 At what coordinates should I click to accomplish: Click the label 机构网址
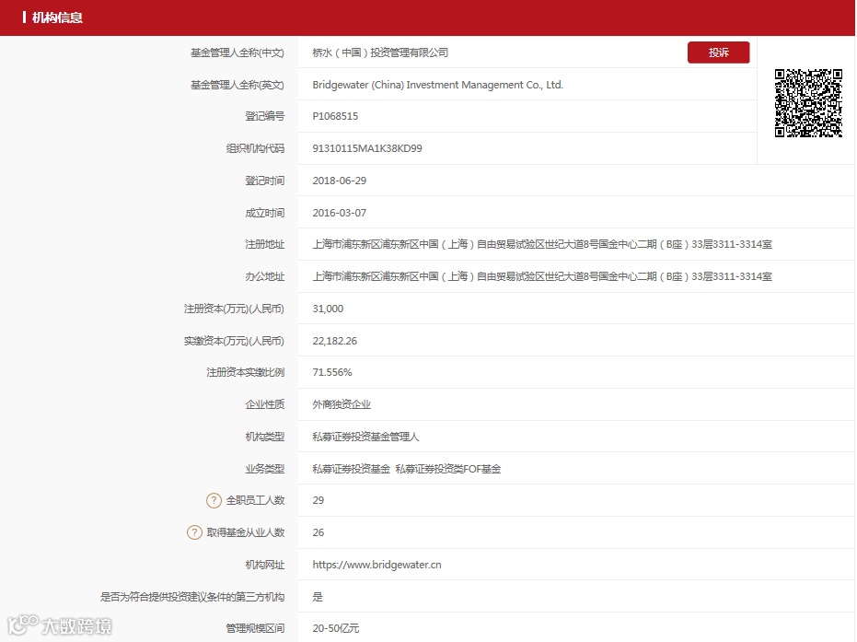264,565
